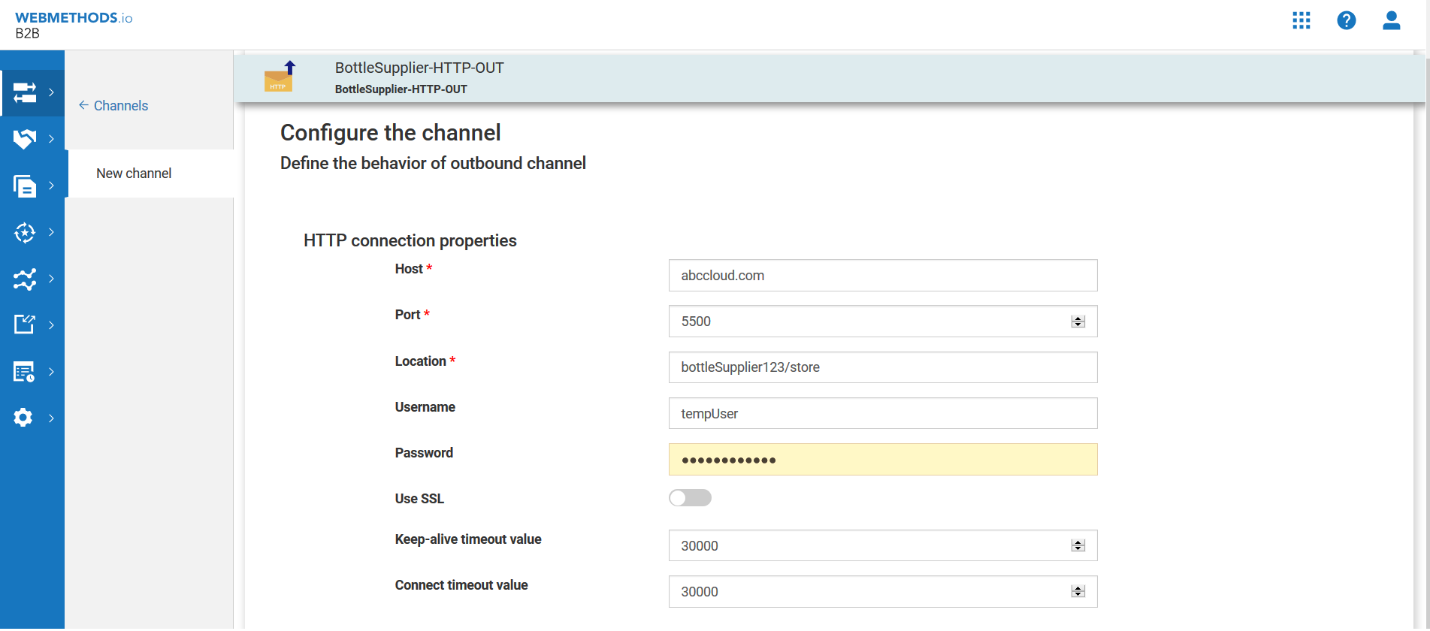Open the trend chart monitoring sidebar icon

click(x=25, y=279)
